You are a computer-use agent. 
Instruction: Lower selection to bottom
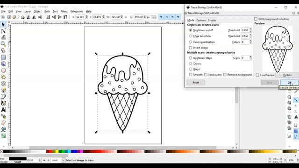[48, 17]
